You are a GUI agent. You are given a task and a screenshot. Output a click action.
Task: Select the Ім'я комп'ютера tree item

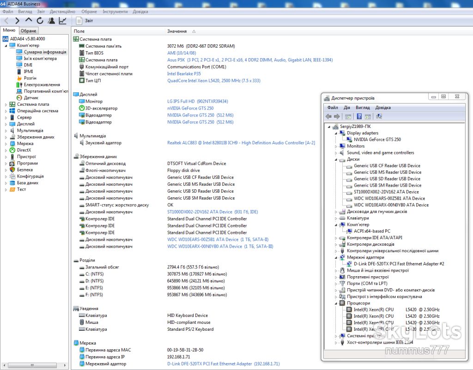click(x=40, y=59)
